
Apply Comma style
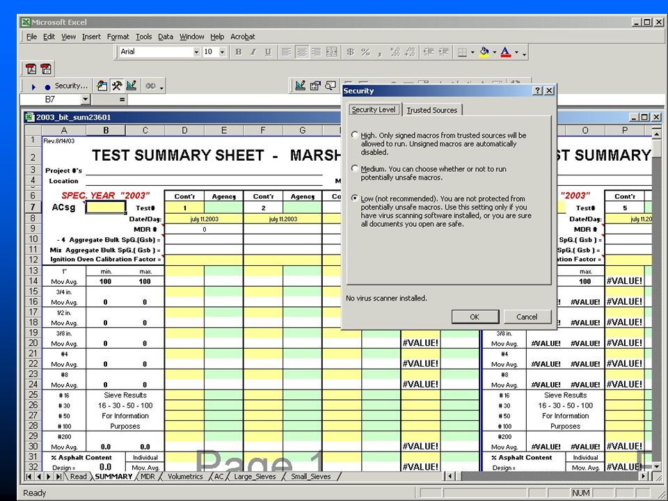379,52
